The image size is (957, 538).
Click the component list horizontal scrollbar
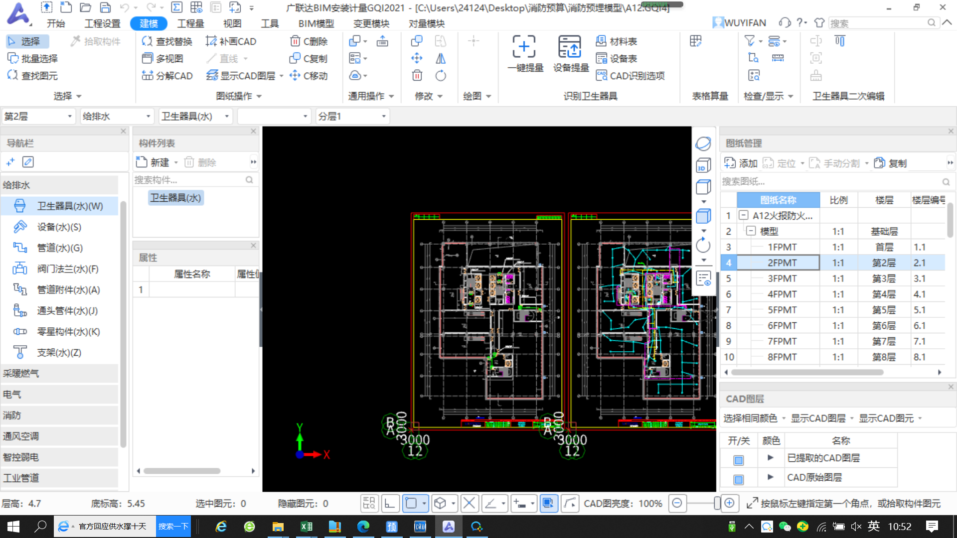coord(182,471)
